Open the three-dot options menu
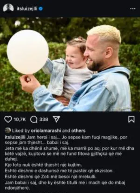 [133, 9]
